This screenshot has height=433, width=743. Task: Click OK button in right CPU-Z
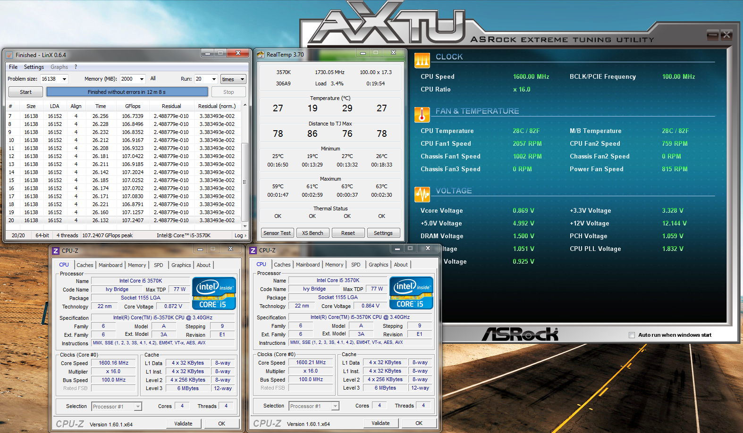[419, 423]
